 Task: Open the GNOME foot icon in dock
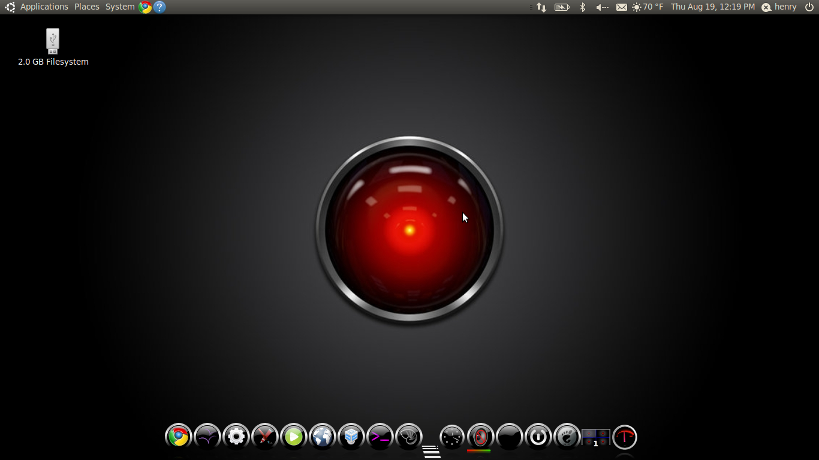coord(567,437)
